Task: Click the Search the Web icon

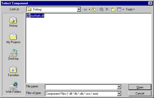Action: [x=101, y=10]
